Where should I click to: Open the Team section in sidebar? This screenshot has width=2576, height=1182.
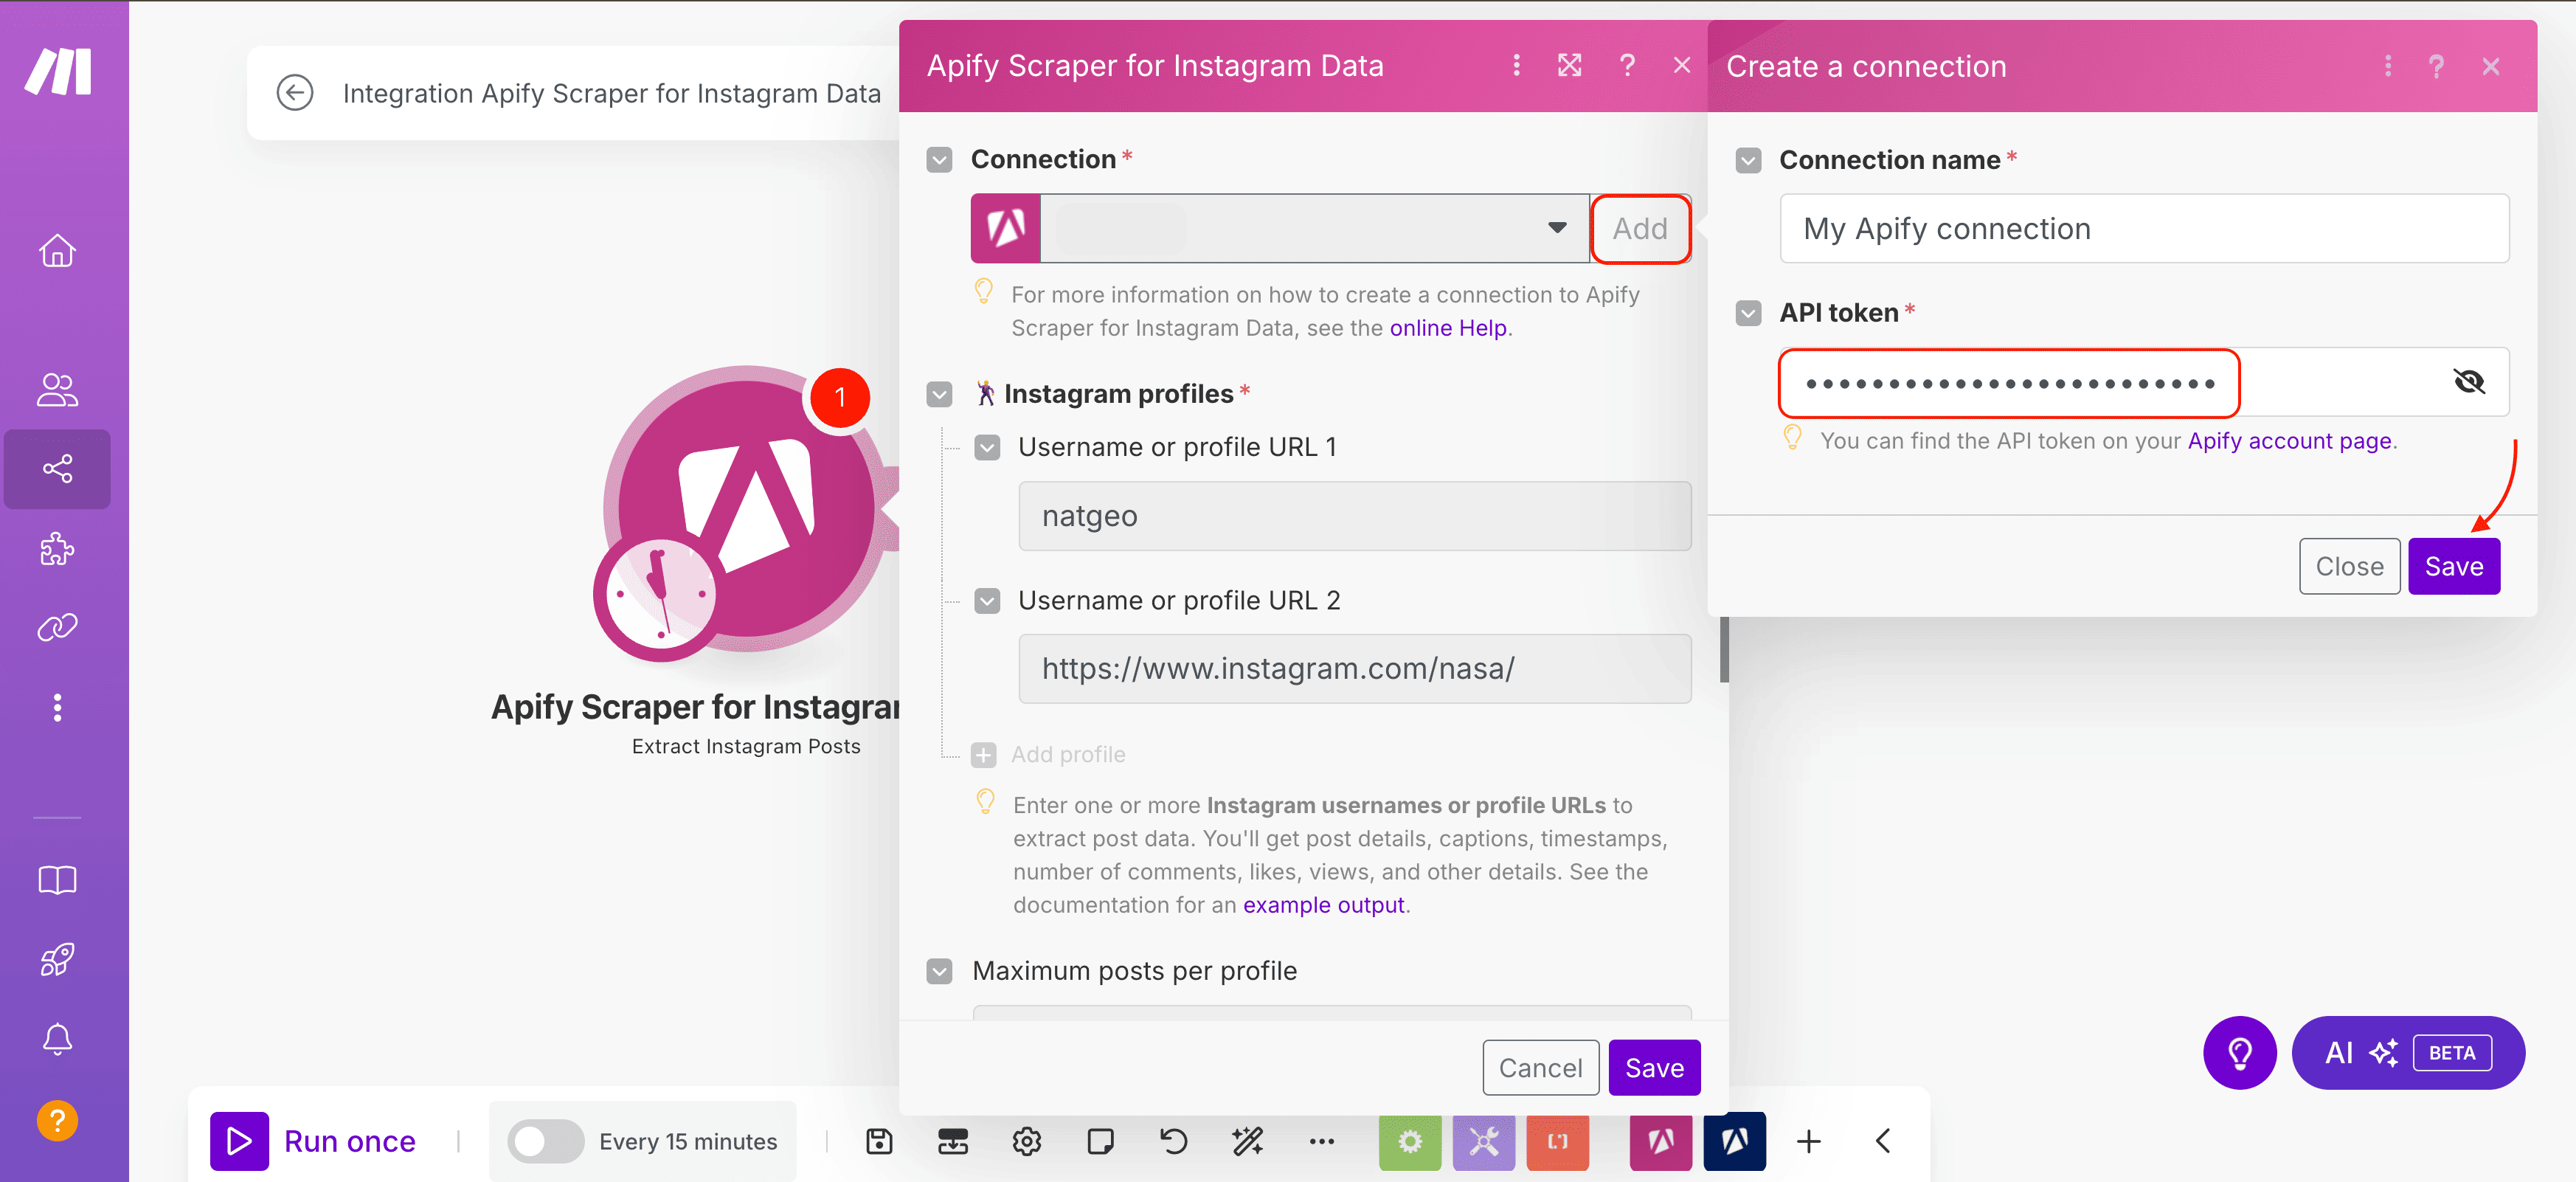[57, 389]
